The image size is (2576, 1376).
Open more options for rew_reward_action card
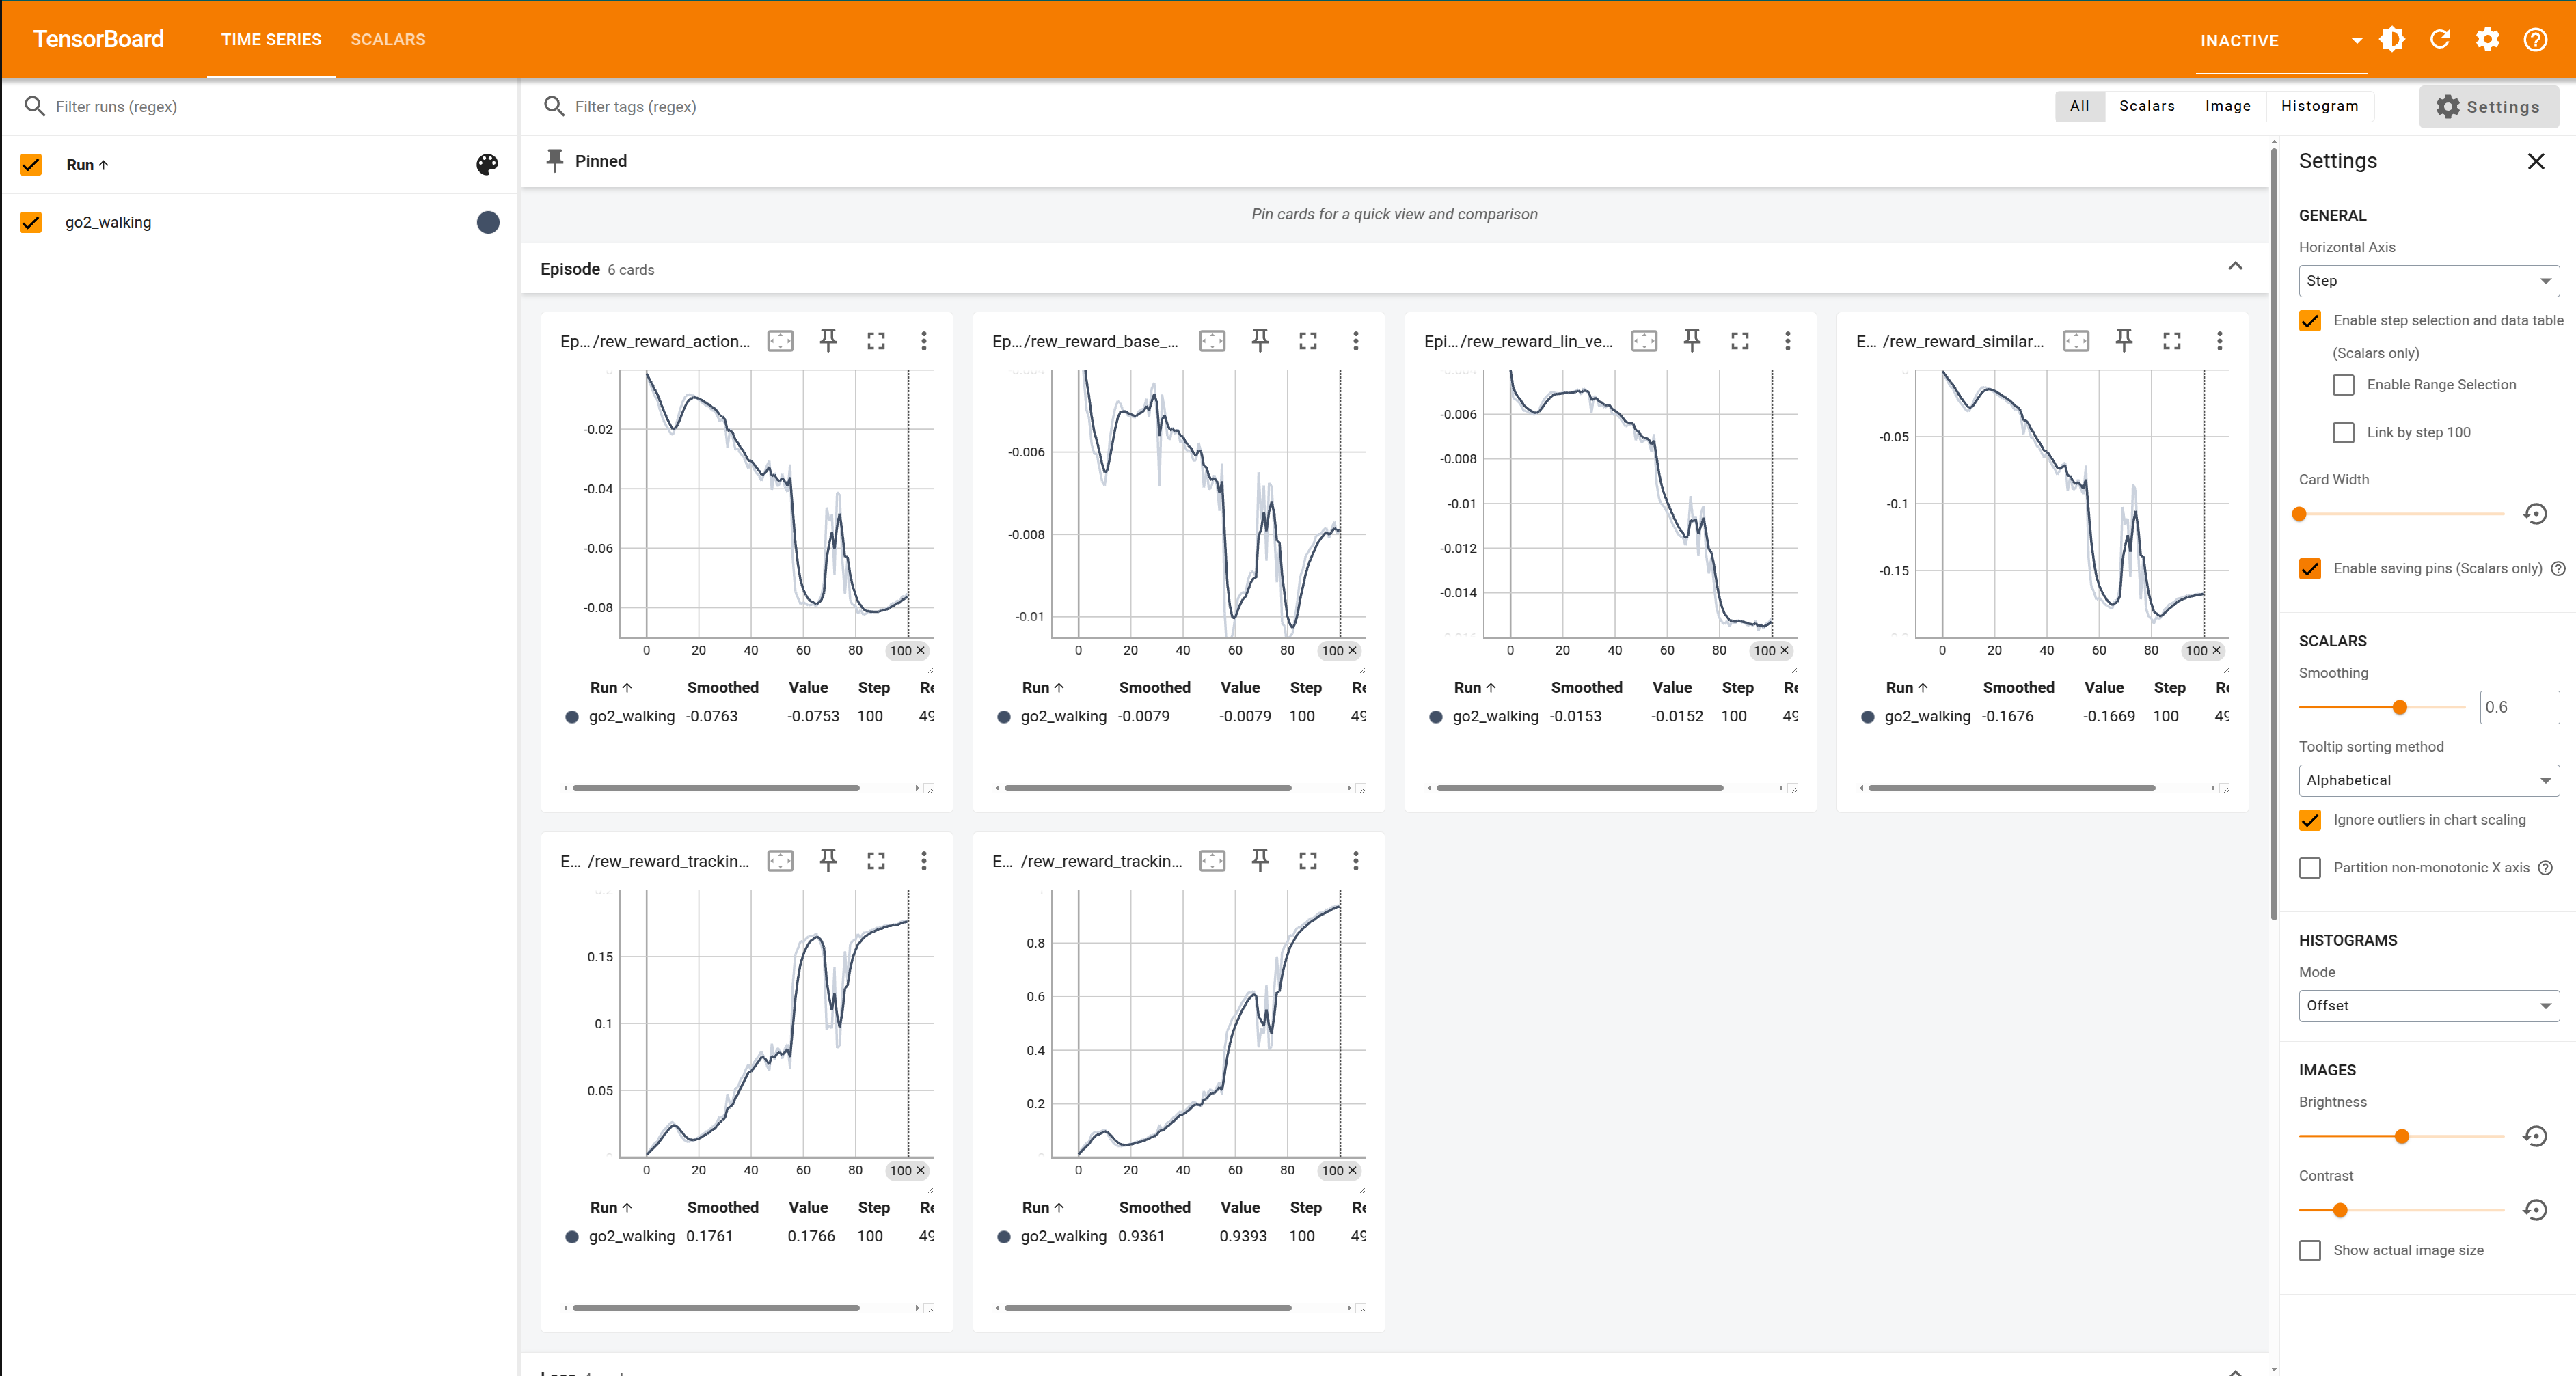click(924, 341)
